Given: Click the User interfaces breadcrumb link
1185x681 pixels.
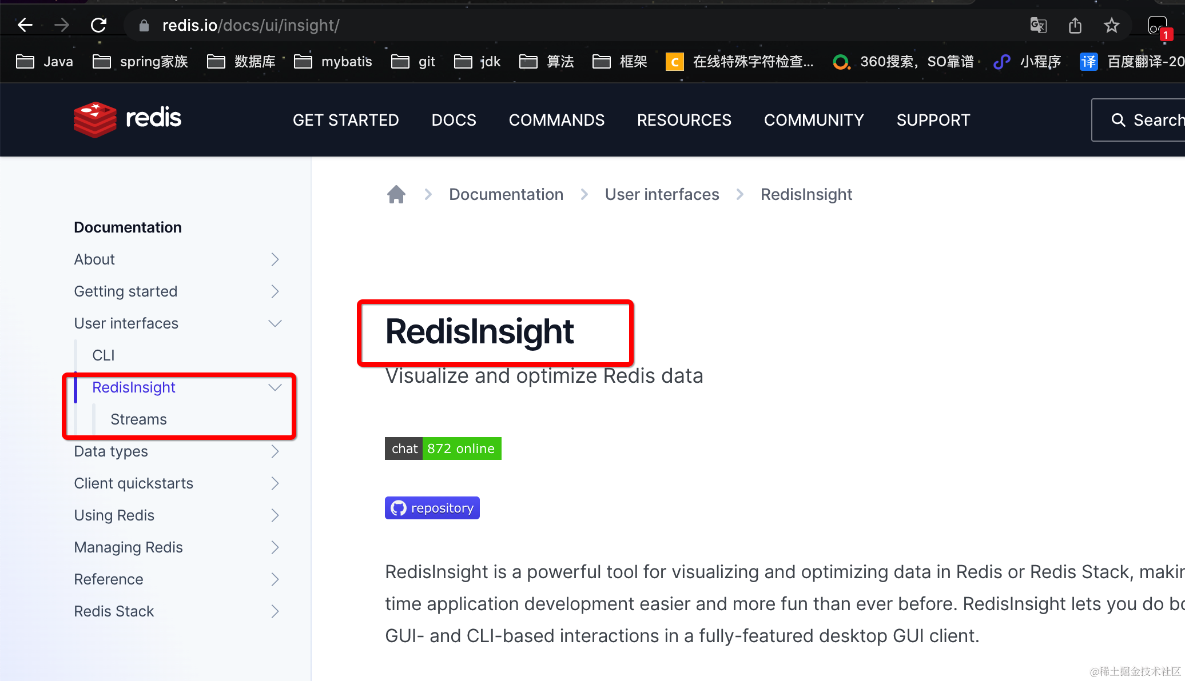Looking at the screenshot, I should pyautogui.click(x=662, y=194).
